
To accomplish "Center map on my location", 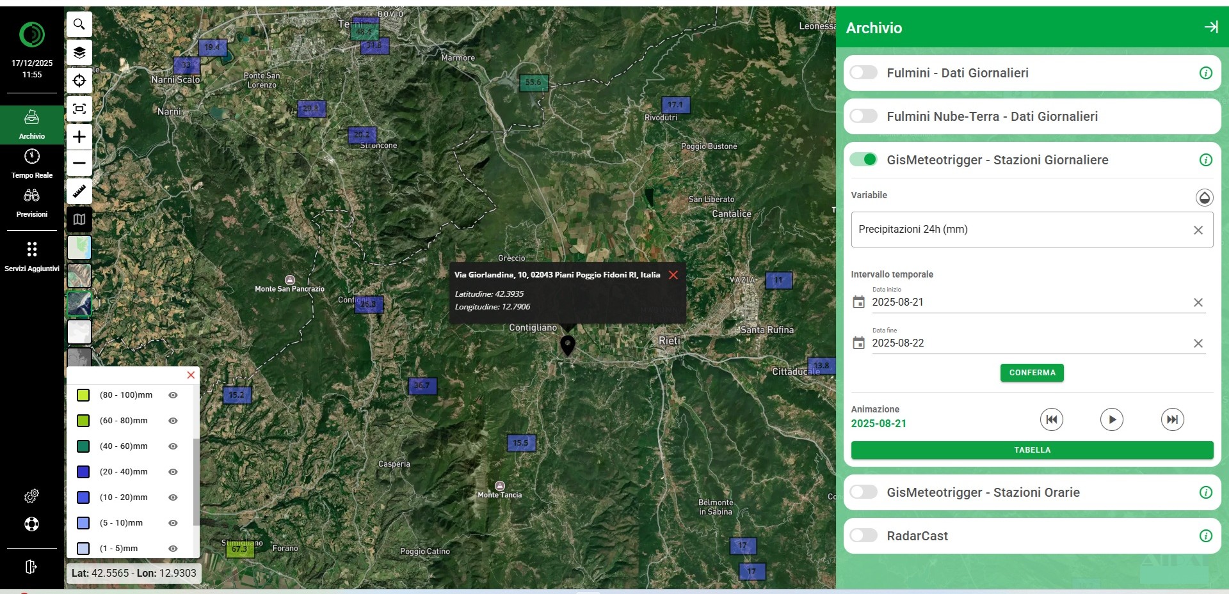I will (x=79, y=81).
